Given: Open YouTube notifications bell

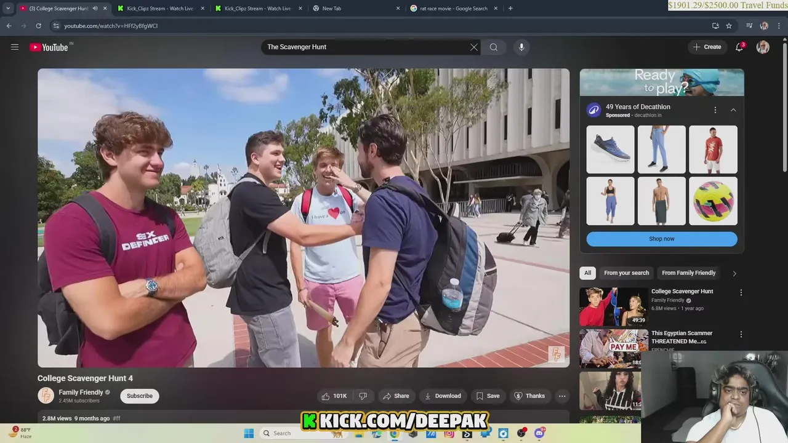Looking at the screenshot, I should pyautogui.click(x=739, y=47).
